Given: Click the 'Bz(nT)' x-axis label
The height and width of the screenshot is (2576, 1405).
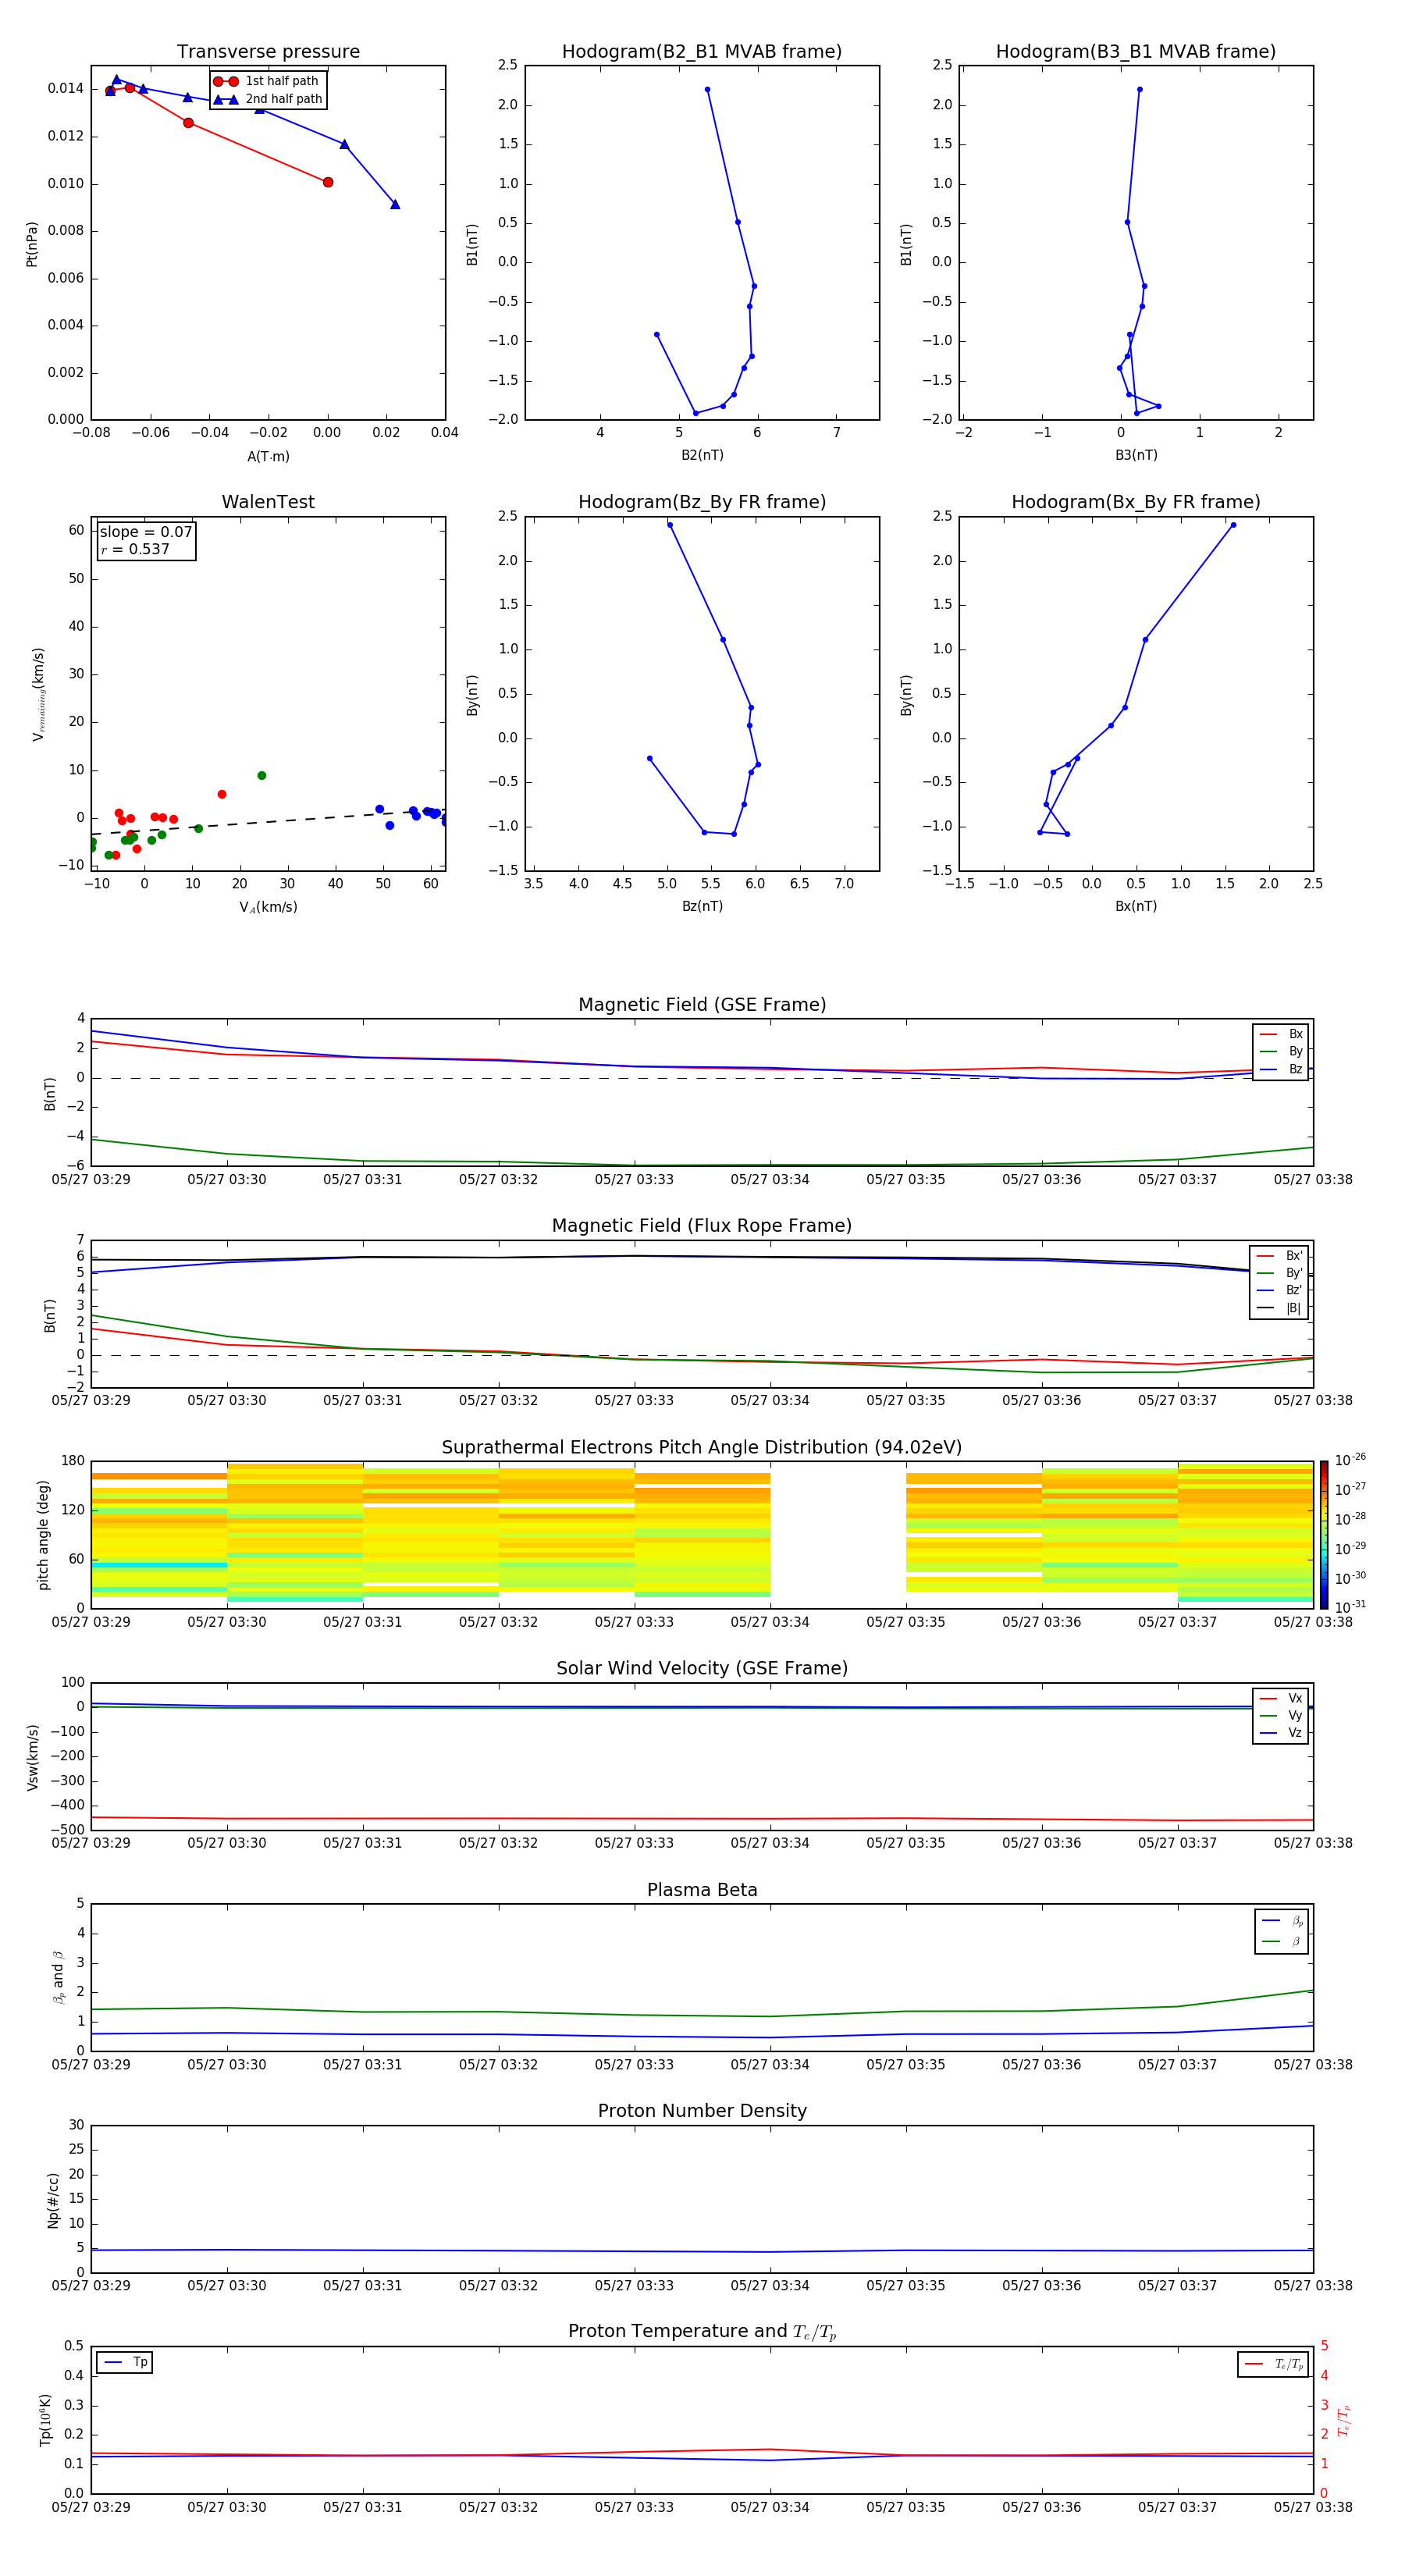Looking at the screenshot, I should [x=702, y=906].
